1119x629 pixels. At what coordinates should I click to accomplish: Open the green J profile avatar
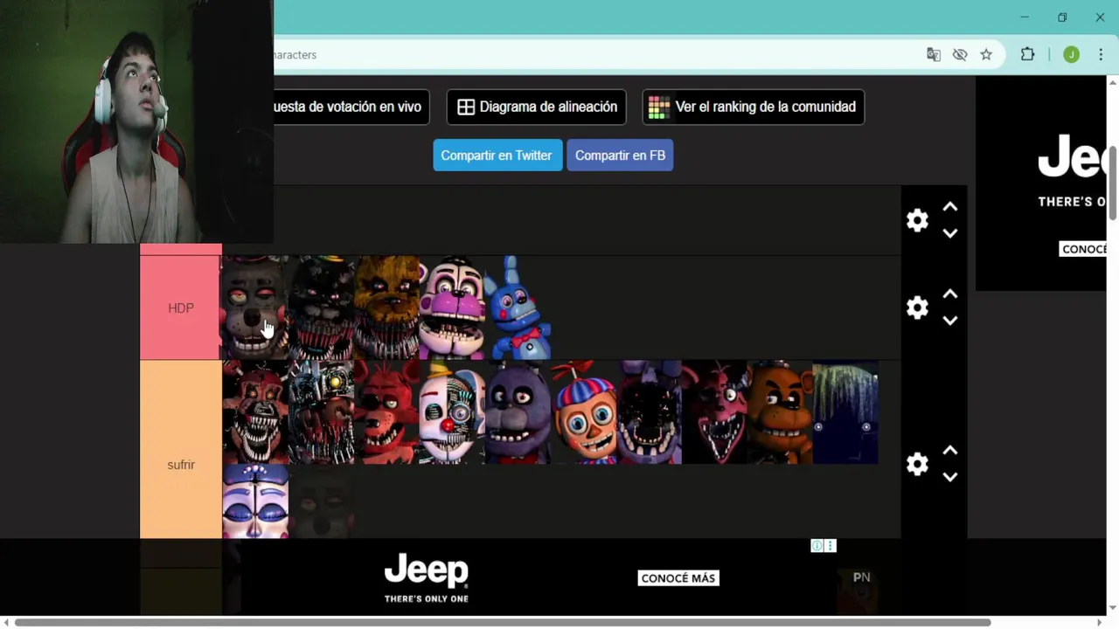coord(1071,54)
